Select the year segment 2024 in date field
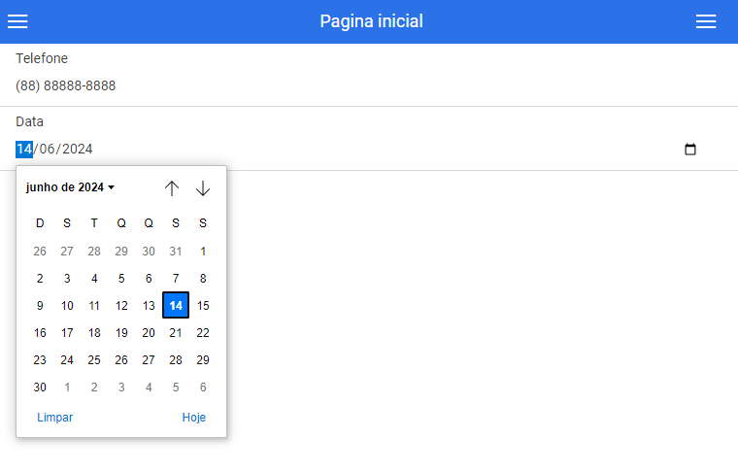This screenshot has width=738, height=472. (x=77, y=150)
